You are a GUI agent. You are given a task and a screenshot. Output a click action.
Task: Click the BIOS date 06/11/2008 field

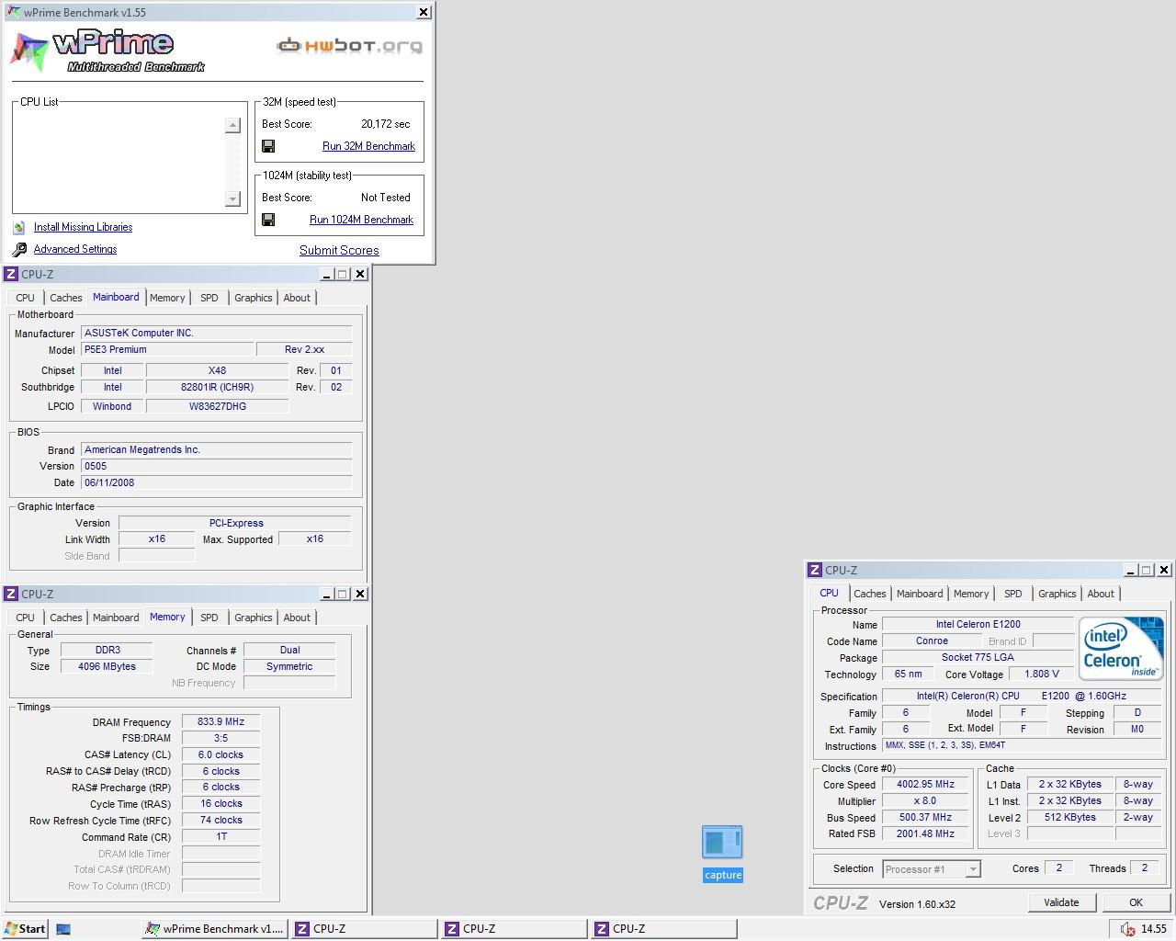click(x=216, y=482)
